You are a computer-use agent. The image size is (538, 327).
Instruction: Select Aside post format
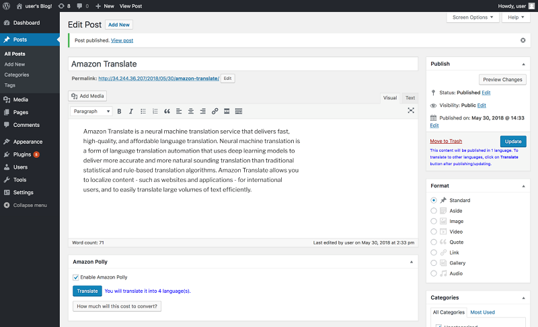coord(434,211)
